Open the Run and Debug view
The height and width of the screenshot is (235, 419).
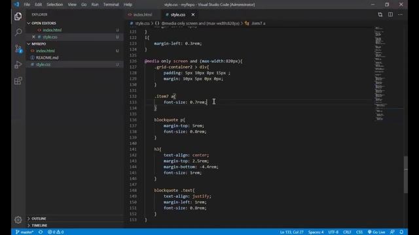pyautogui.click(x=18, y=65)
